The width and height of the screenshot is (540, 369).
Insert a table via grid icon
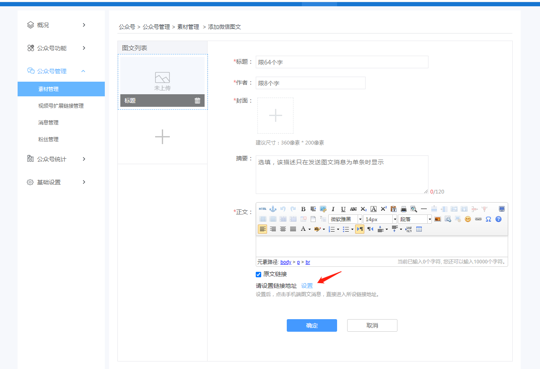419,229
